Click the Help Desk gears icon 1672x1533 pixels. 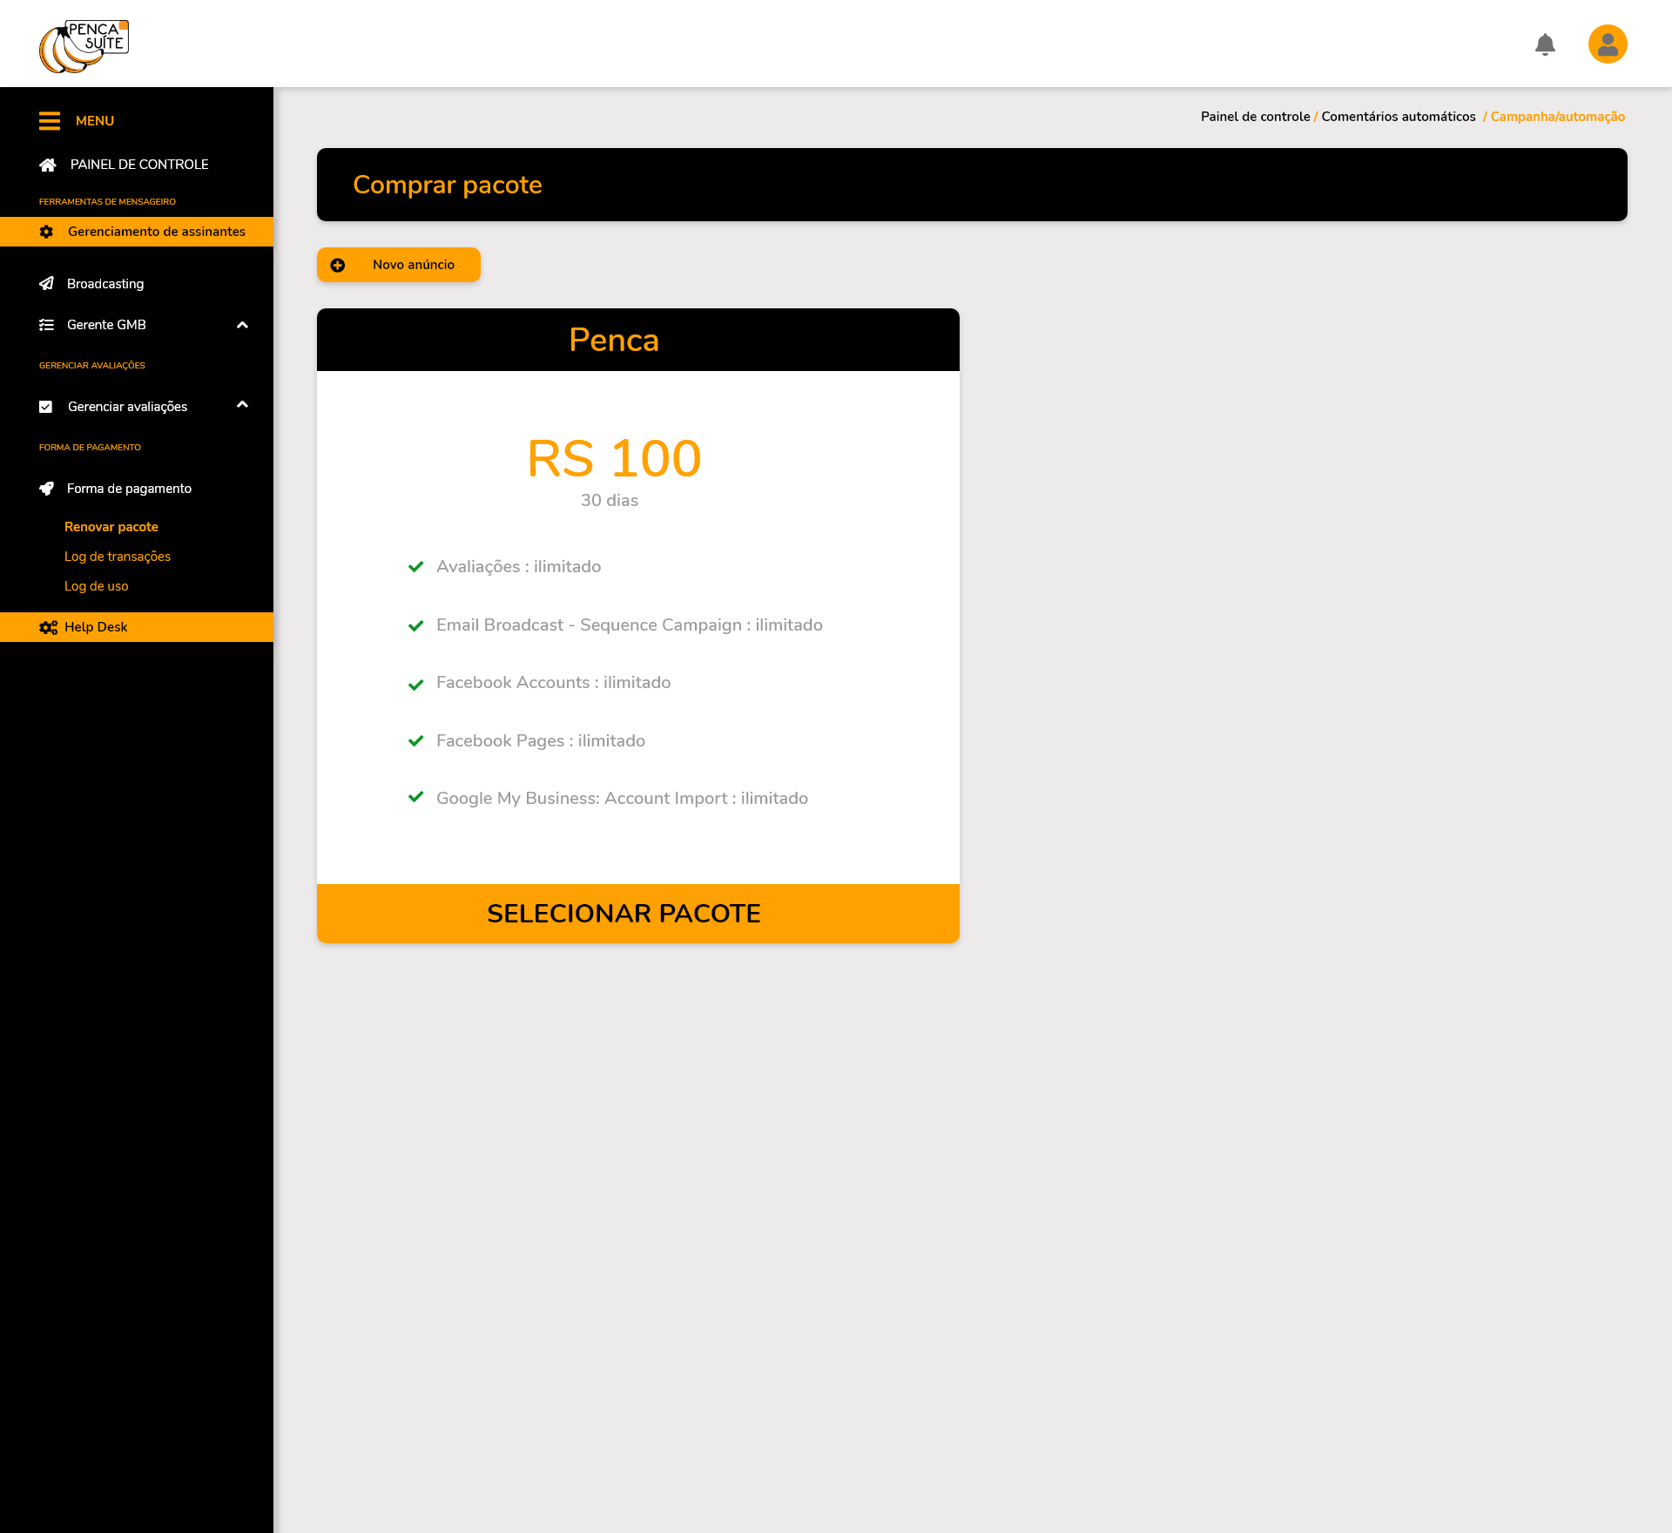48,627
